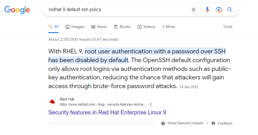The height and width of the screenshot is (135, 258).
Task: Start voice search with microphone icon
Action: tap(207, 10)
